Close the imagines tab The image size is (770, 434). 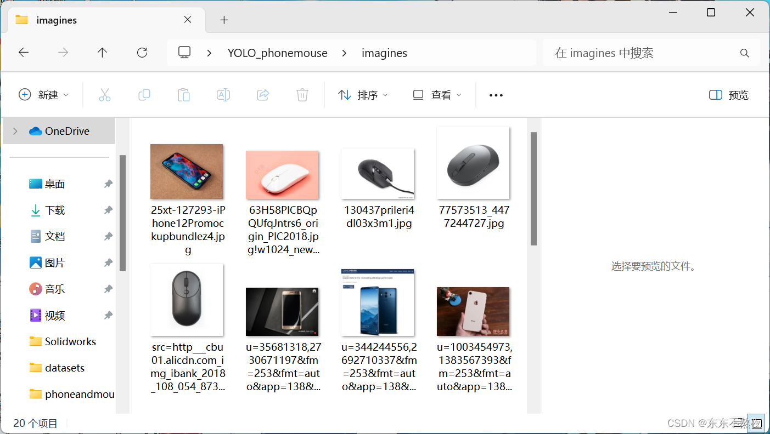point(188,20)
